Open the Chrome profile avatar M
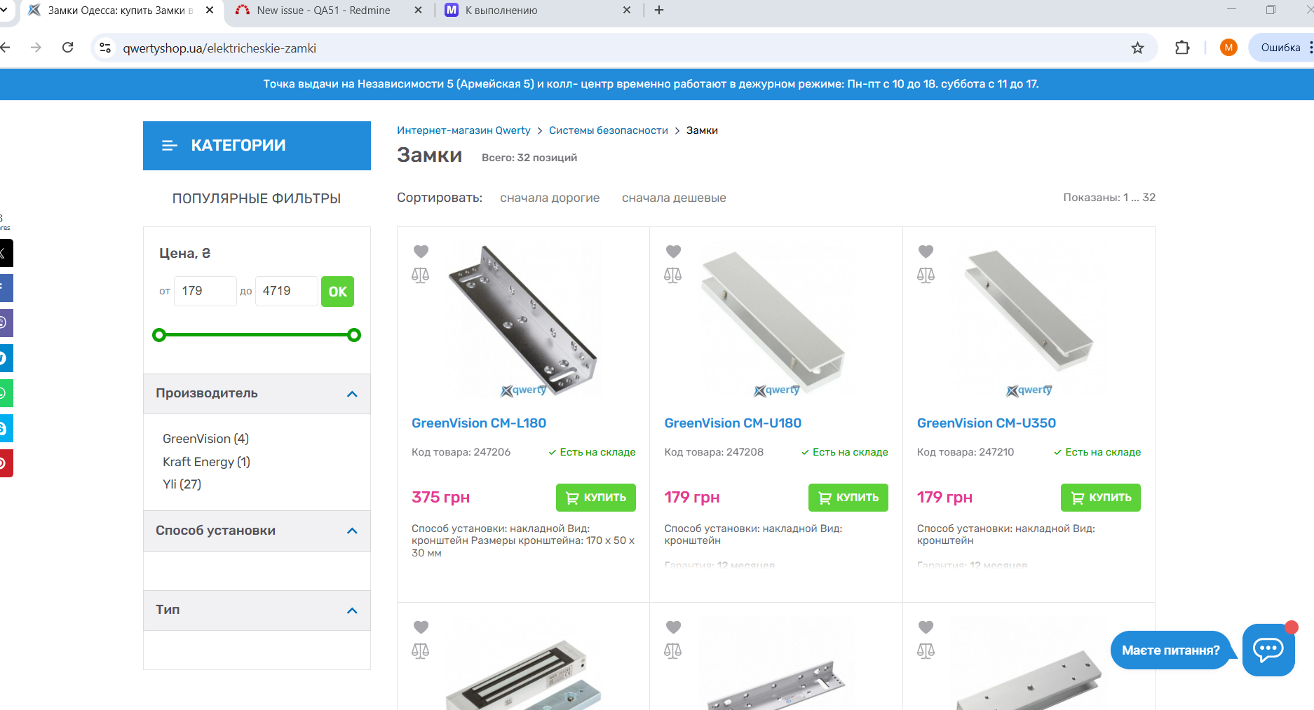The height and width of the screenshot is (710, 1314). click(x=1228, y=48)
